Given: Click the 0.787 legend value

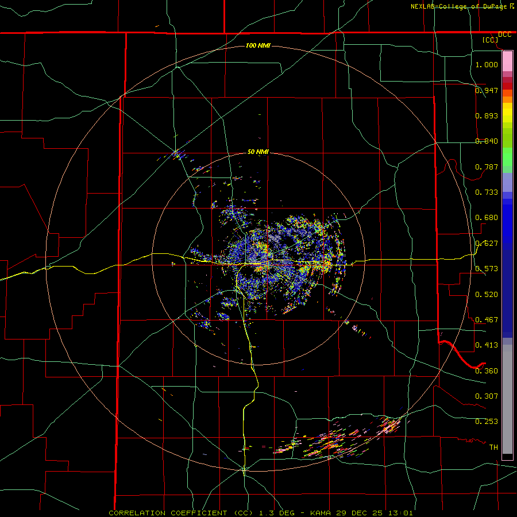Looking at the screenshot, I should (x=487, y=167).
